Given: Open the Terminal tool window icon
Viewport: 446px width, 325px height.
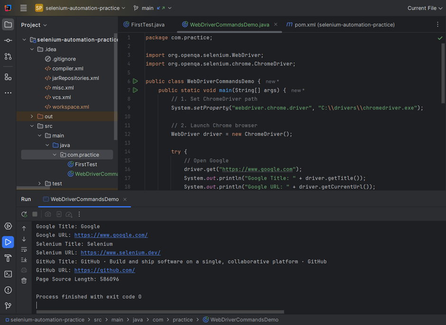Looking at the screenshot, I should (x=8, y=274).
